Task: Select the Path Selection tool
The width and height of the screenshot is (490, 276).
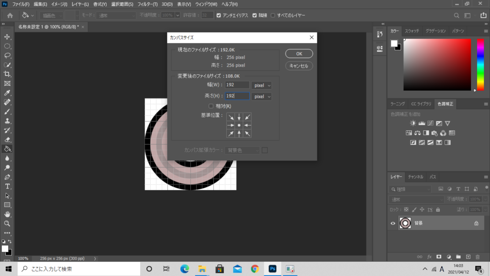Action: (x=7, y=196)
